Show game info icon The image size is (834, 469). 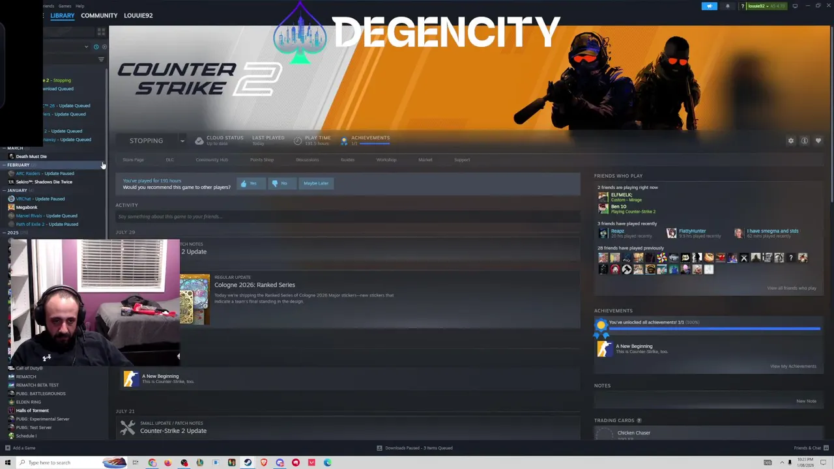coord(805,141)
